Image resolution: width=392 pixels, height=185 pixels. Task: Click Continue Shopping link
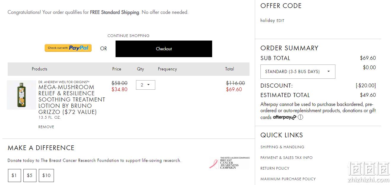(128, 36)
